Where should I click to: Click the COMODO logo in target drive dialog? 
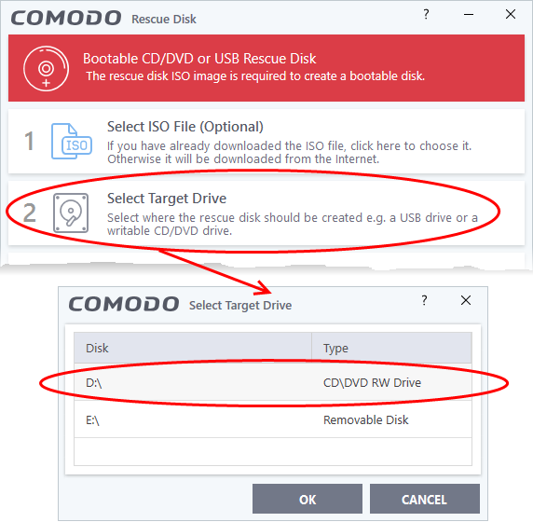(x=124, y=304)
